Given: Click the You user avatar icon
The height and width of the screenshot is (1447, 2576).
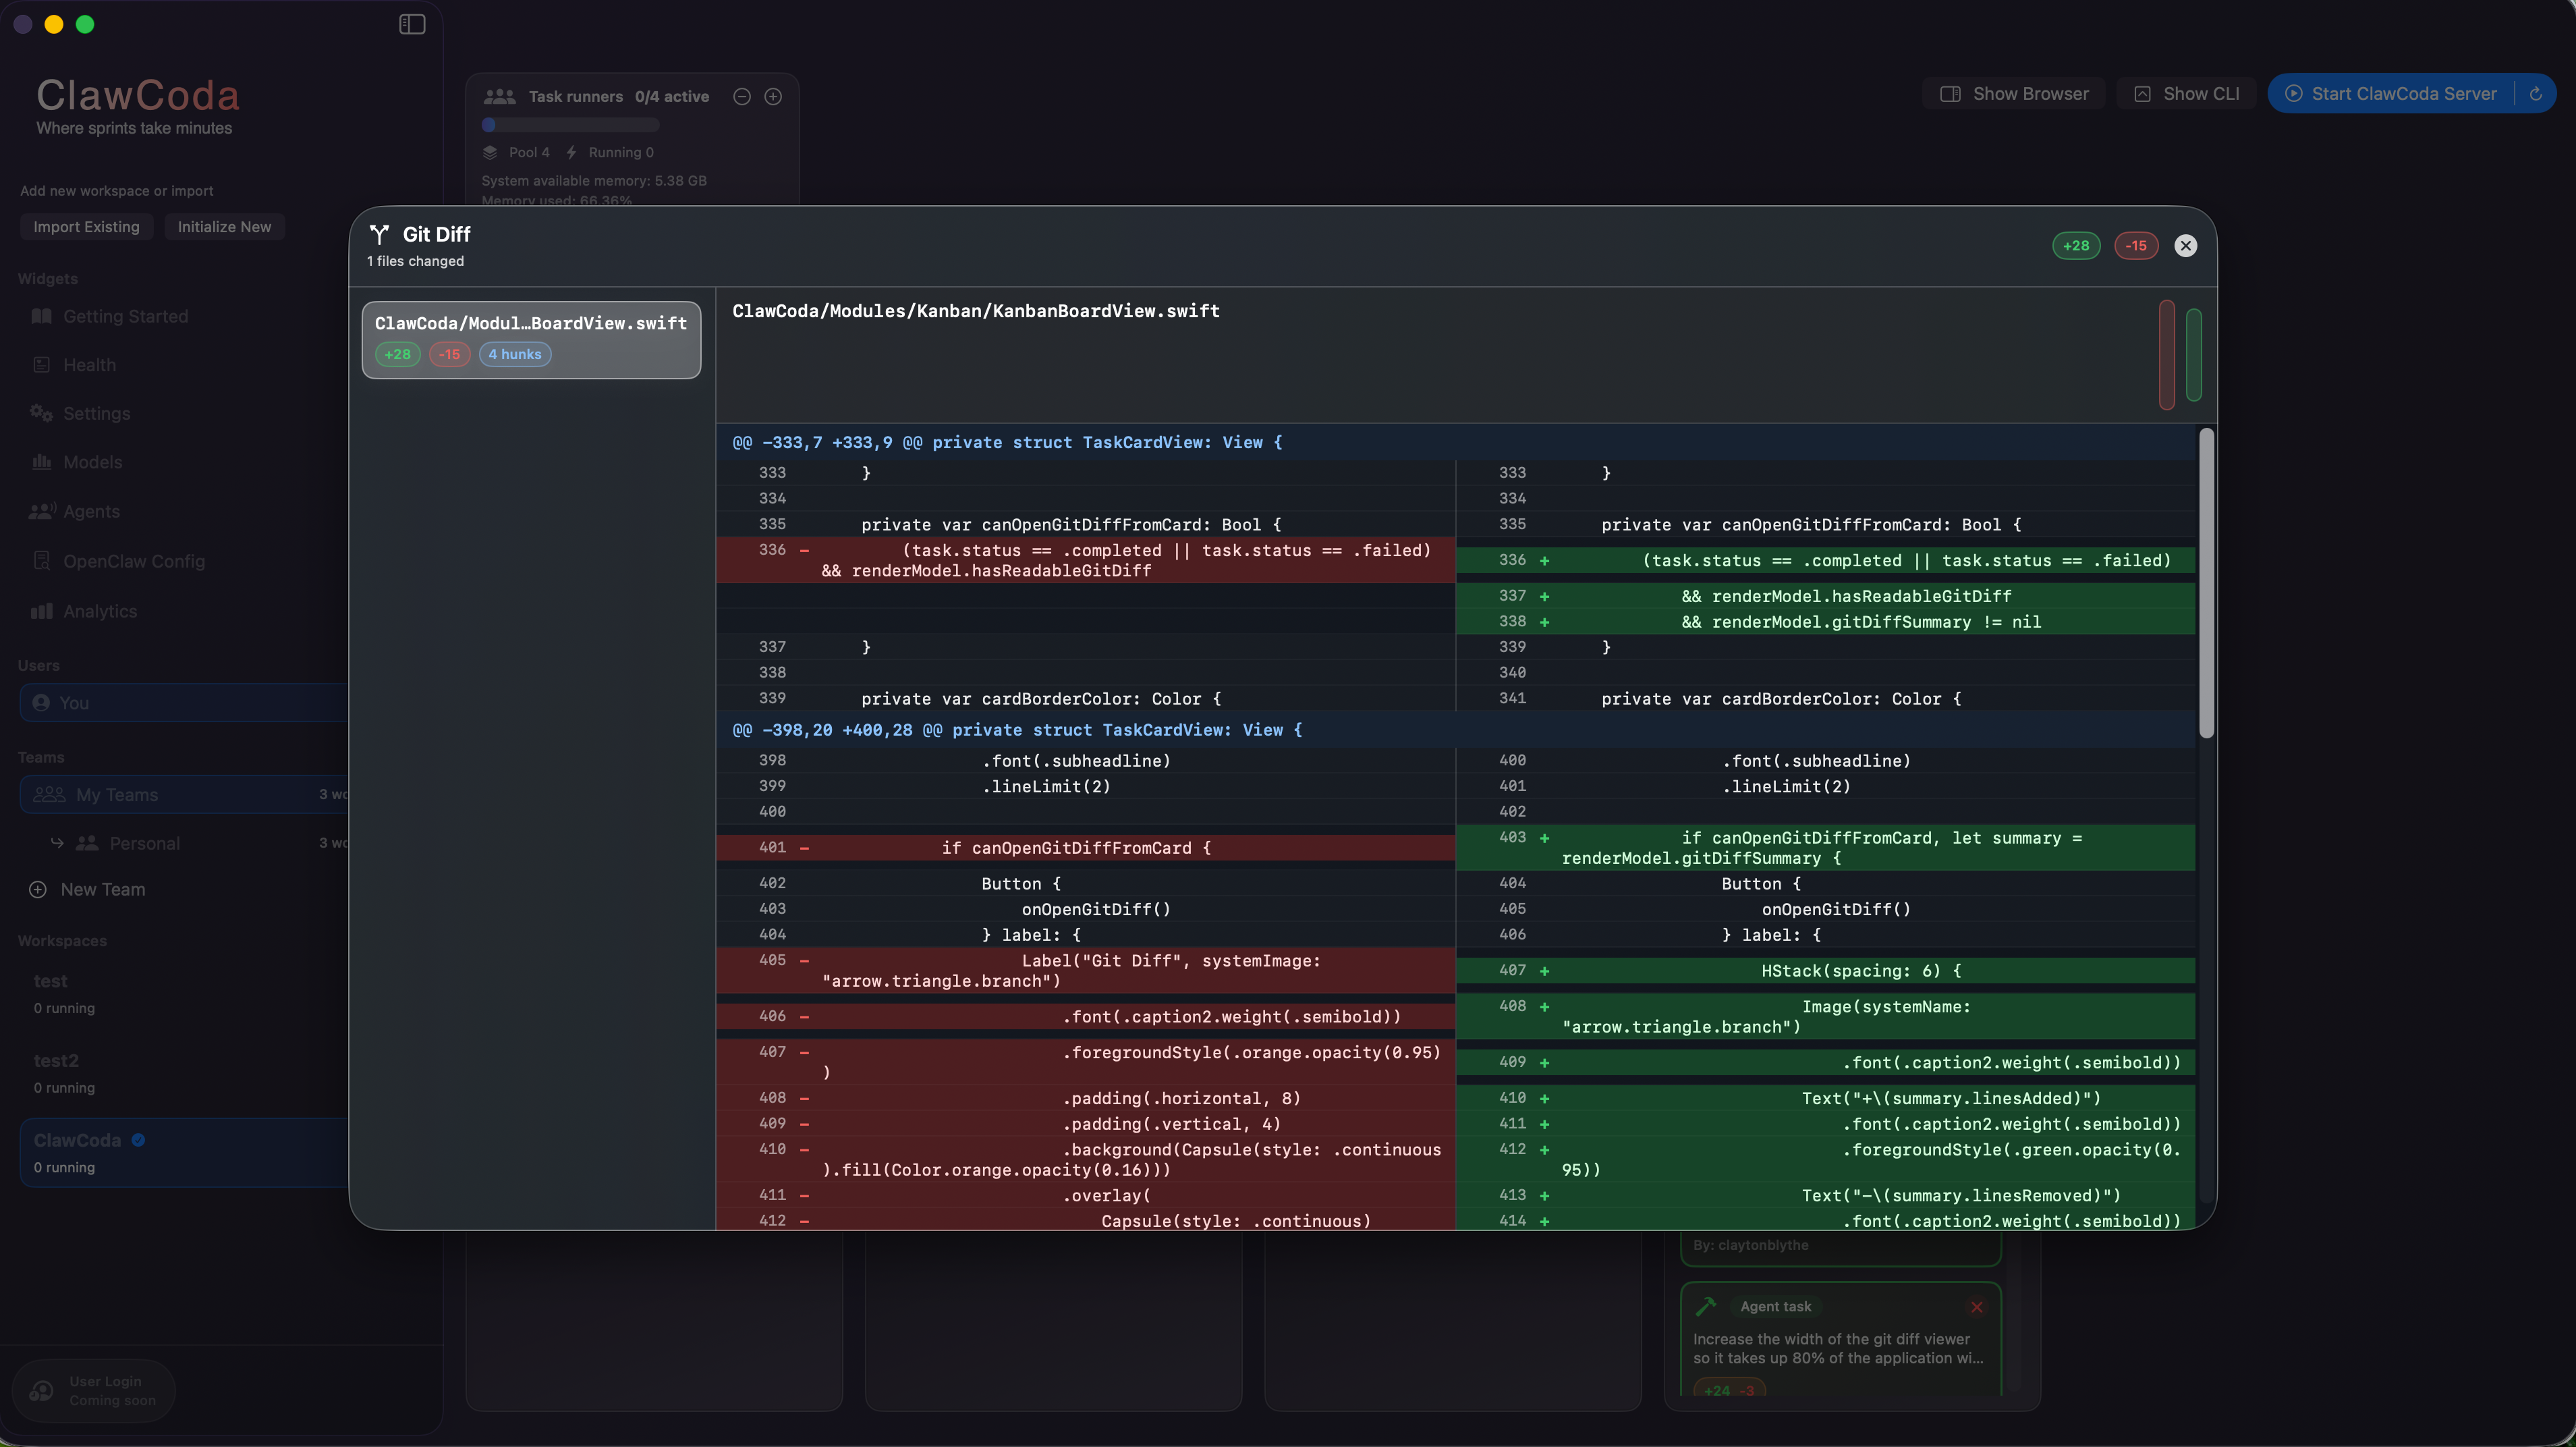Looking at the screenshot, I should click(x=41, y=703).
